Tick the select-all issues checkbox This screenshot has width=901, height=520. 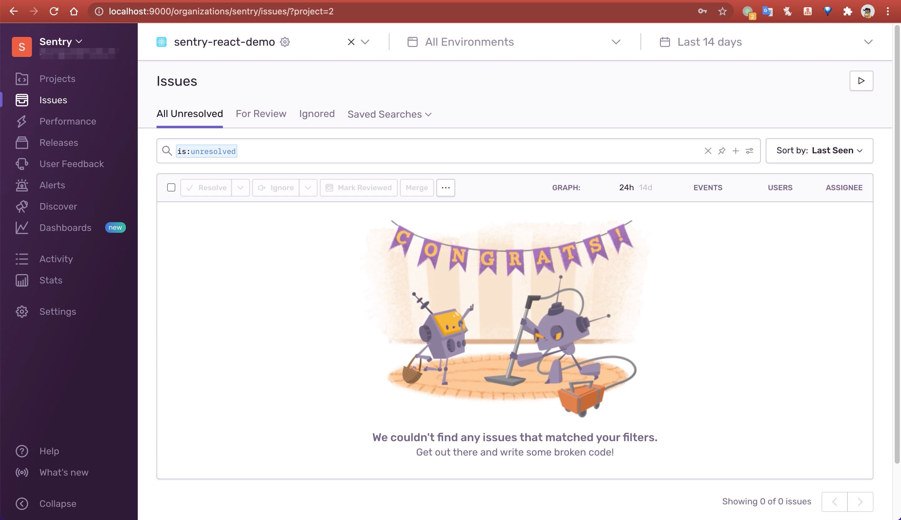[x=171, y=187]
